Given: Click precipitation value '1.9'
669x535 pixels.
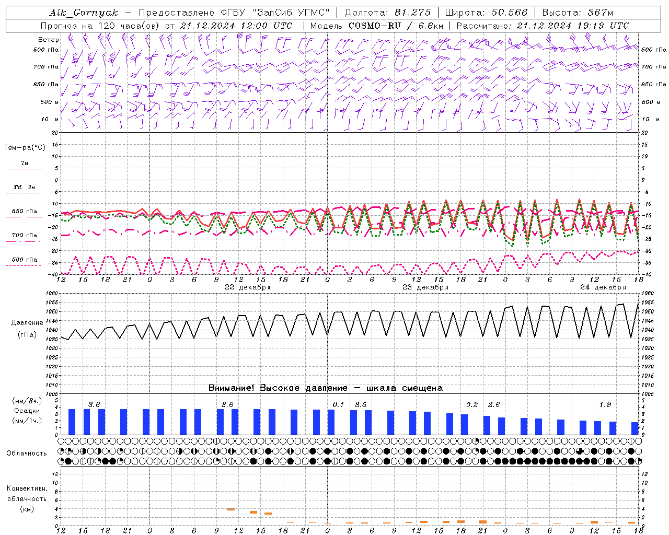Looking at the screenshot, I should 605,404.
